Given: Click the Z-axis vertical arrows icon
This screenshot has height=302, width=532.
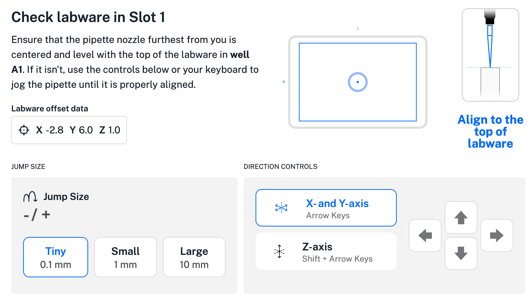Looking at the screenshot, I should pyautogui.click(x=279, y=252).
